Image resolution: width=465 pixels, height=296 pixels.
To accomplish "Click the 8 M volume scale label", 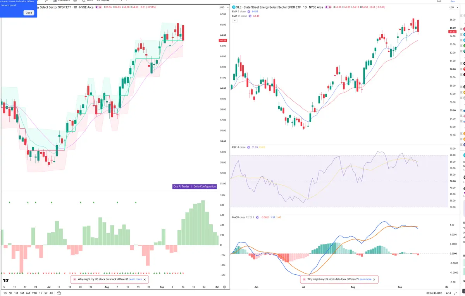I will (223, 205).
